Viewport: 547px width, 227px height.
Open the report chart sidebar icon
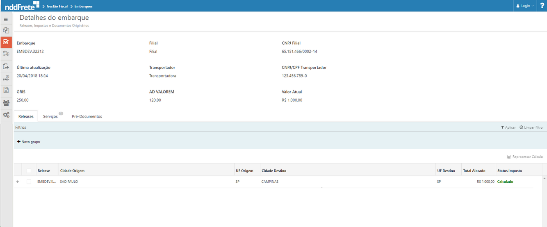click(6, 90)
